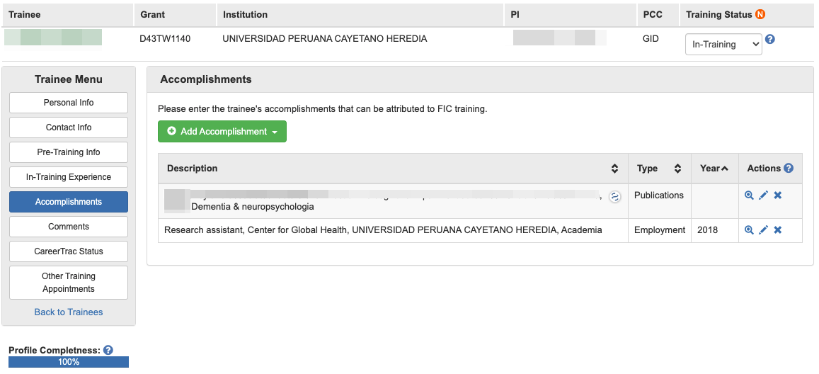Open the Profile Completeness help icon

[x=108, y=350]
